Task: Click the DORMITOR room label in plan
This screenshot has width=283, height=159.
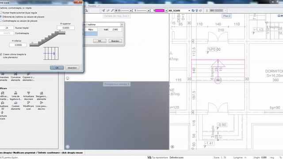Action: point(274,71)
